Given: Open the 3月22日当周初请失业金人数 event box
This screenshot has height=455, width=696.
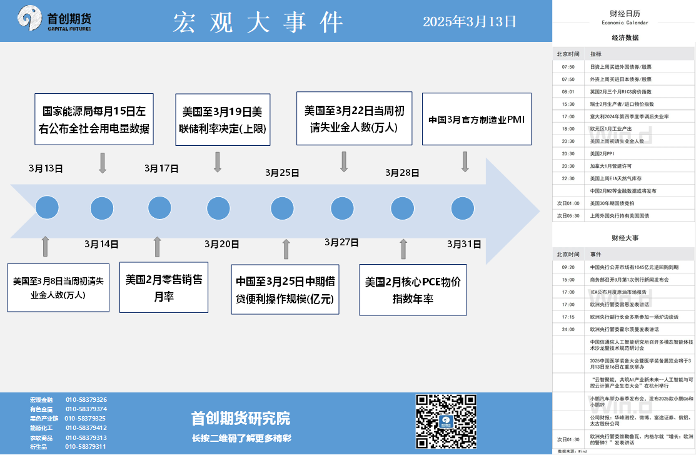Looking at the screenshot, I should [354, 118].
